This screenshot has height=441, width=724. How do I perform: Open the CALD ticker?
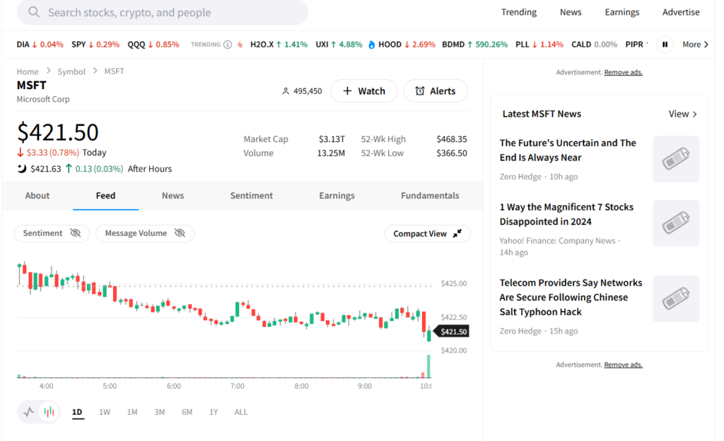pyautogui.click(x=594, y=45)
